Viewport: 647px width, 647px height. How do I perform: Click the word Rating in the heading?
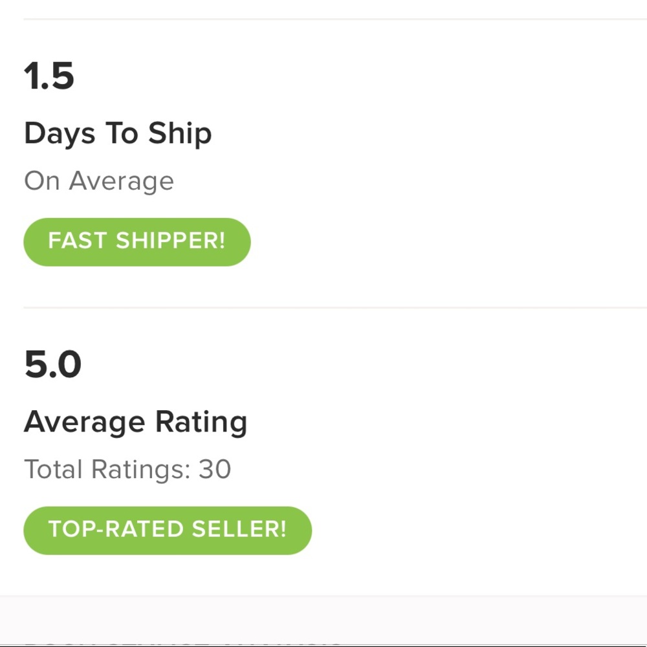[x=201, y=422]
